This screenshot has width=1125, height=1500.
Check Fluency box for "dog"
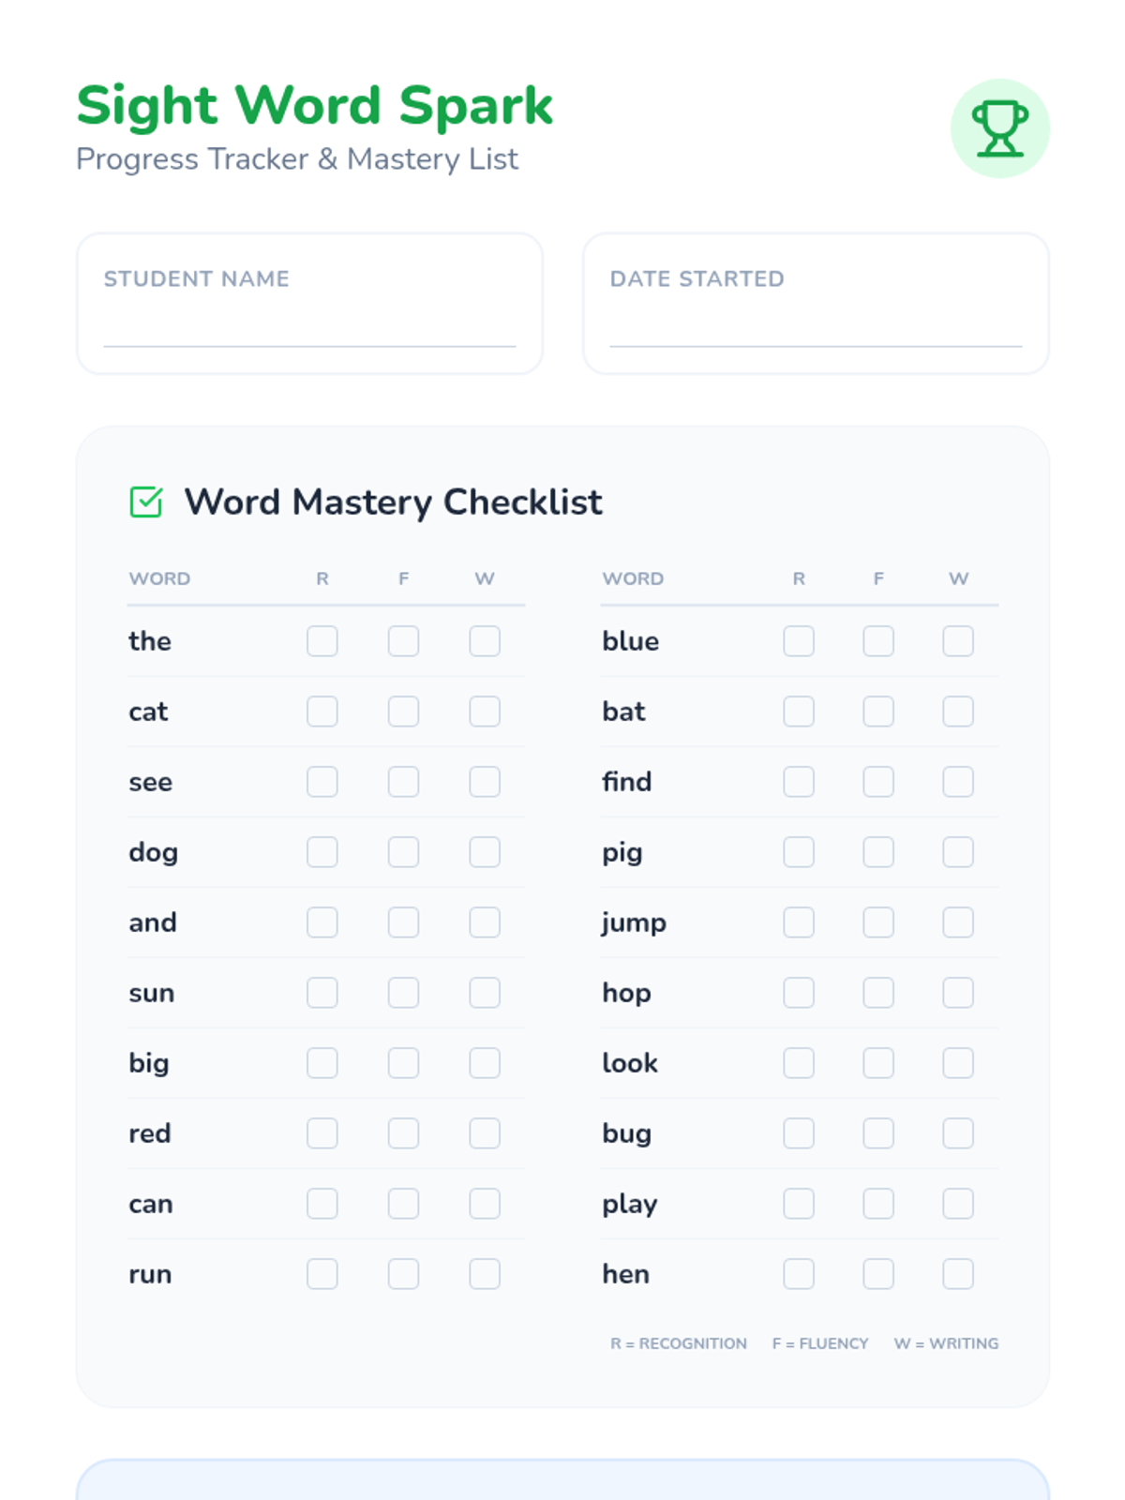pos(403,852)
